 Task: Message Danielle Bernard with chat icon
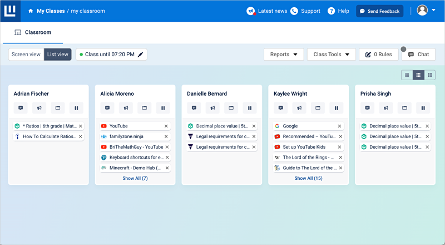coord(194,108)
